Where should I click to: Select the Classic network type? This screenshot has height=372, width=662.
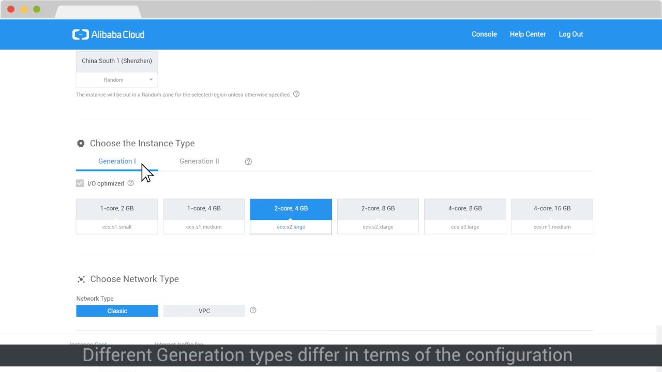[x=117, y=311]
